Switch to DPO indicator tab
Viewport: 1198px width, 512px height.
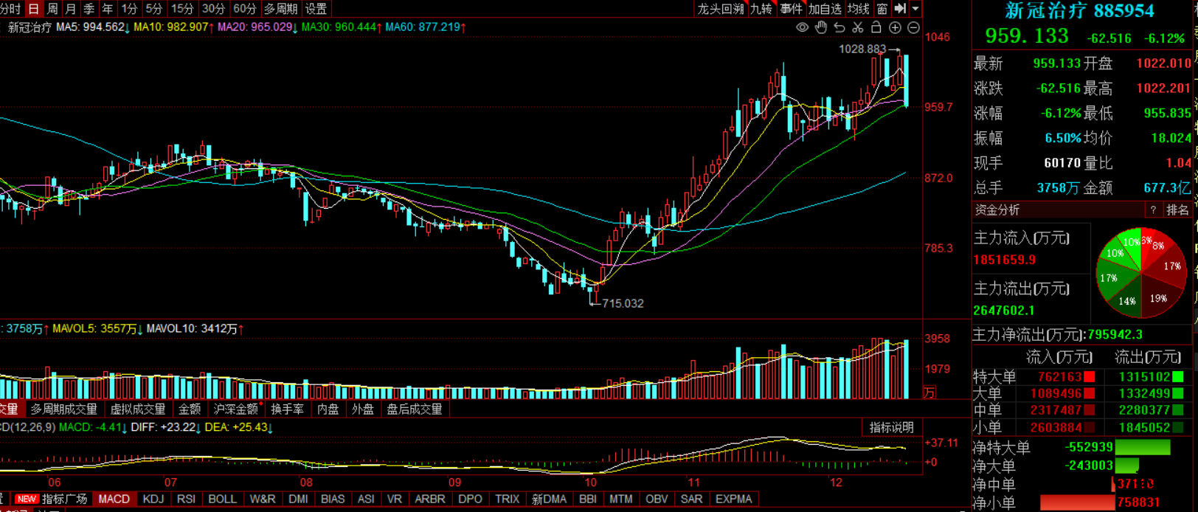471,499
